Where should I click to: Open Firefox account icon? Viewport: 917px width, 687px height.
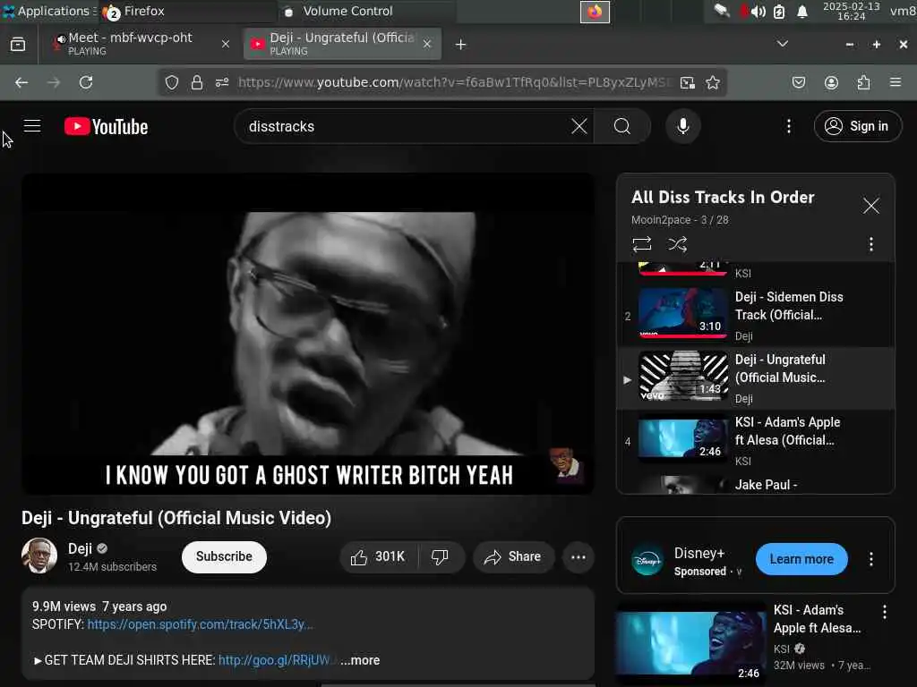coord(831,82)
